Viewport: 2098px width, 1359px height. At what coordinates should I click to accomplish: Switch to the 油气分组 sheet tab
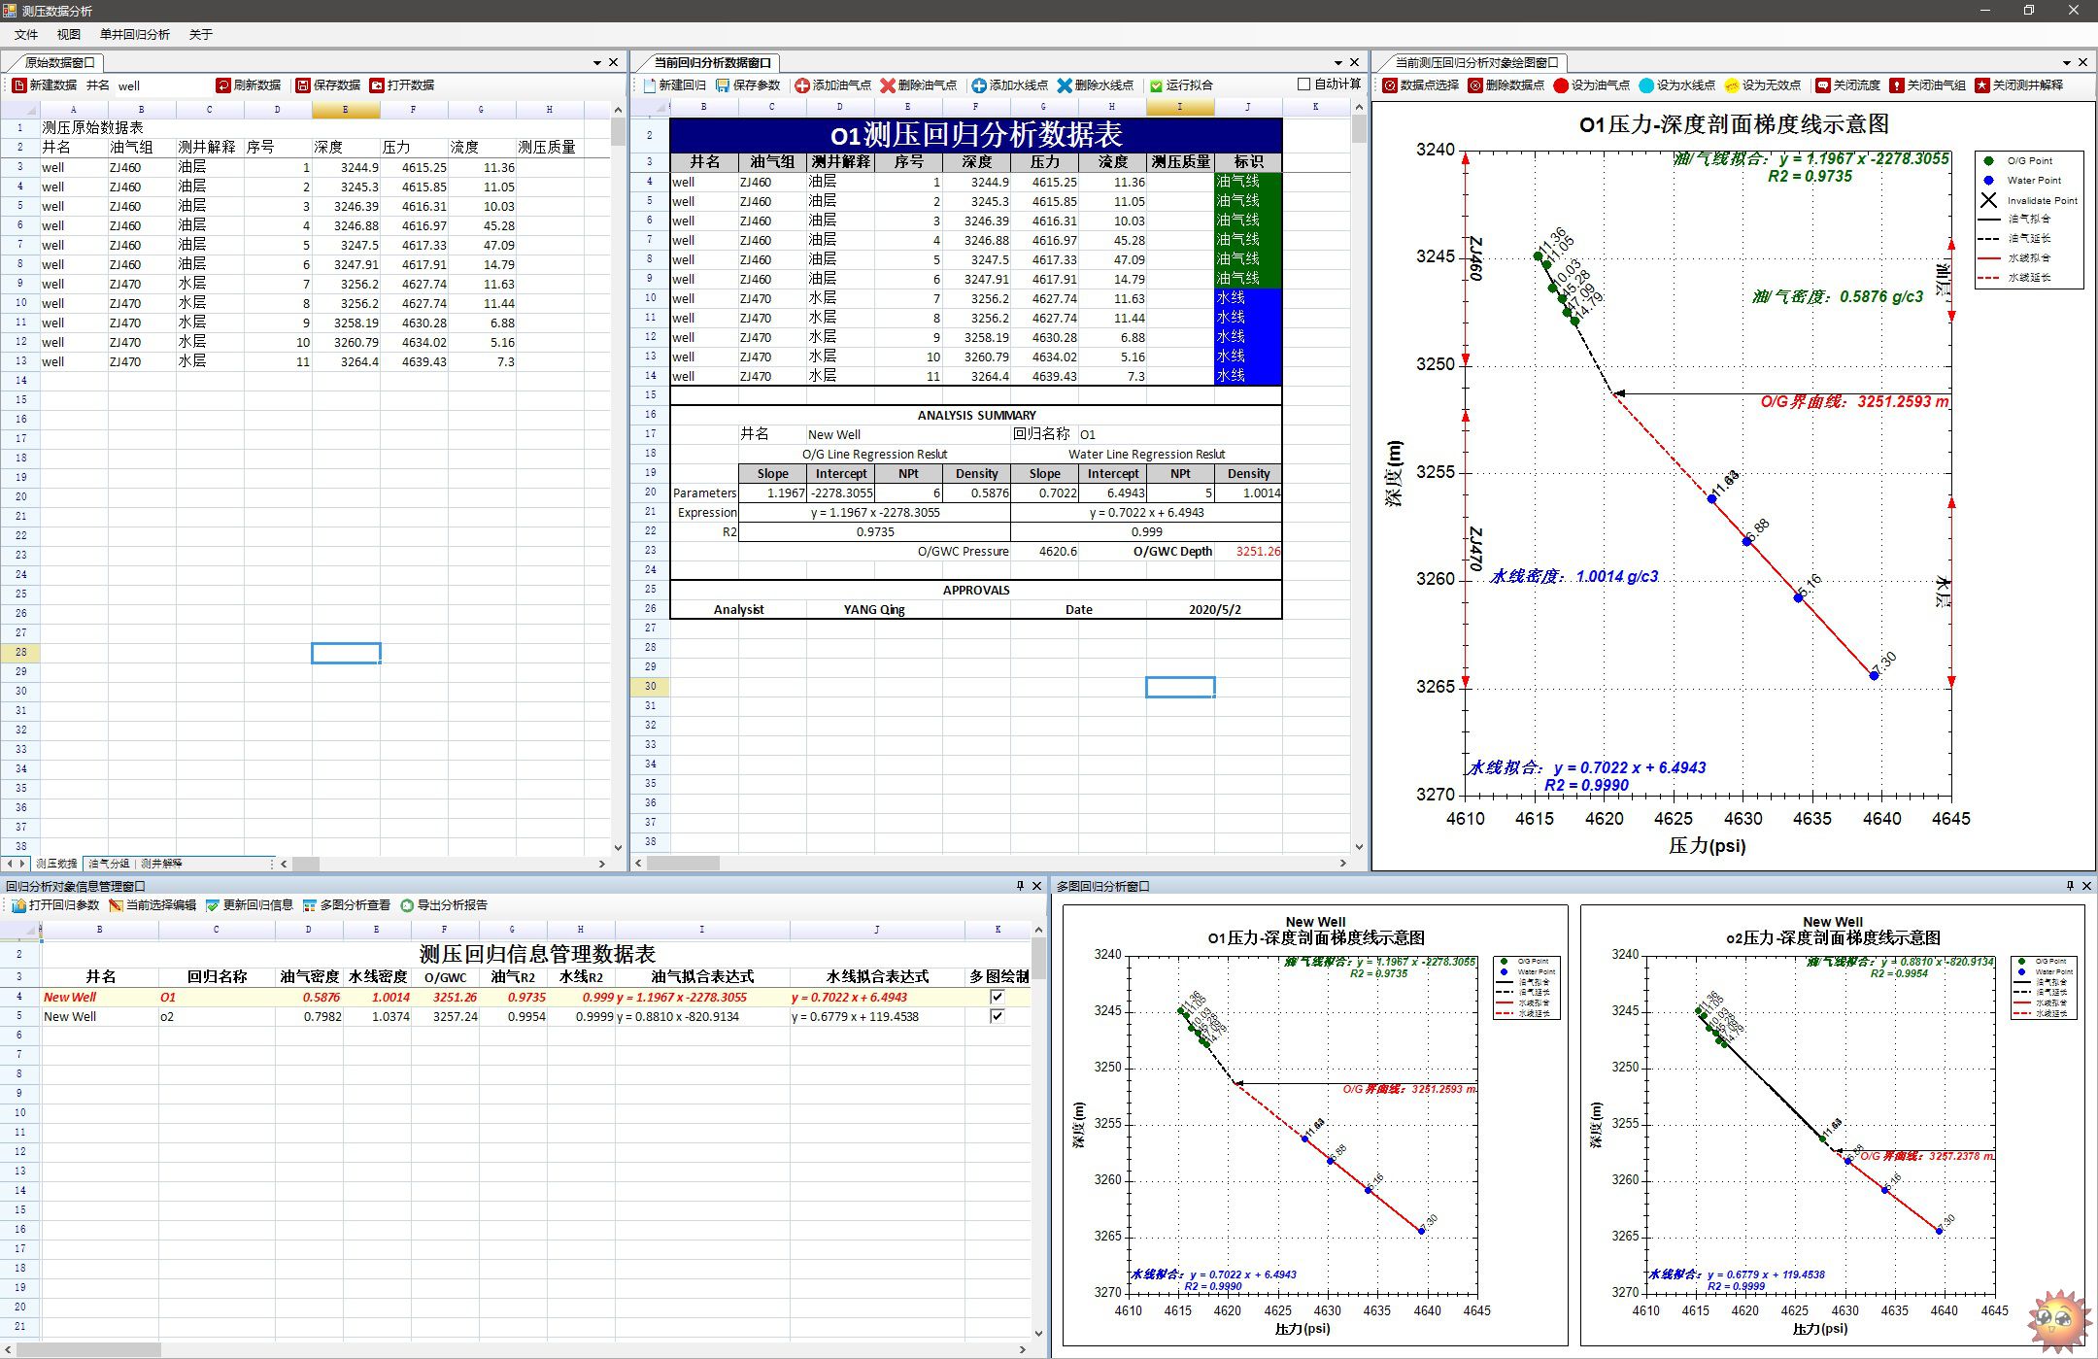109,864
